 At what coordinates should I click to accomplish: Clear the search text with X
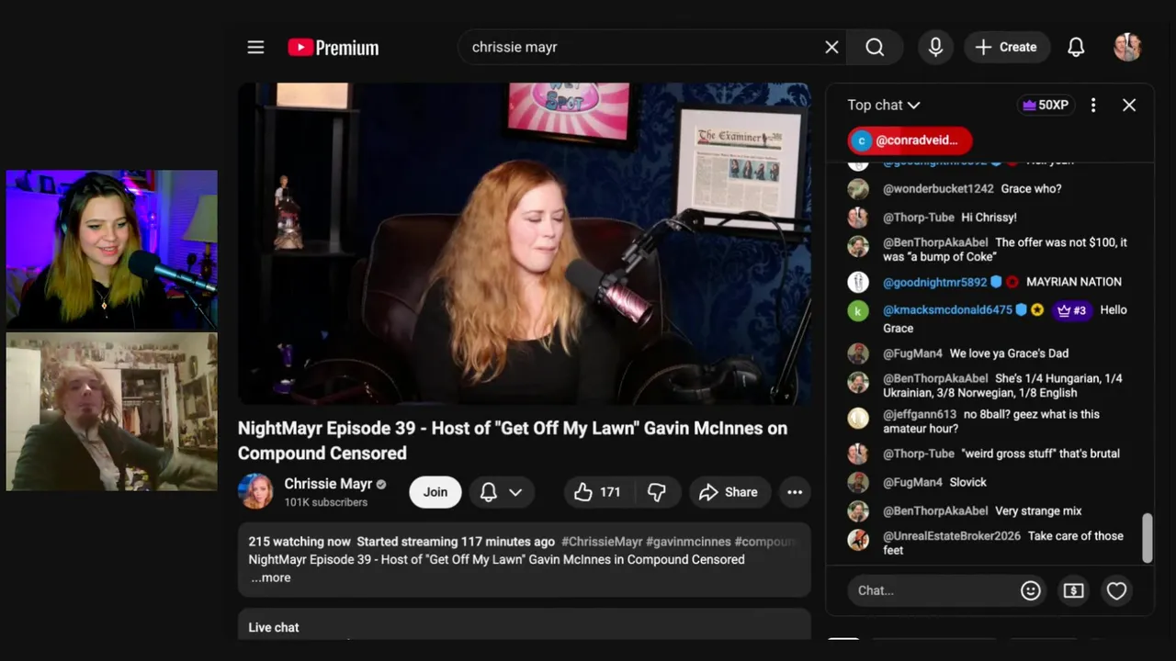[831, 47]
